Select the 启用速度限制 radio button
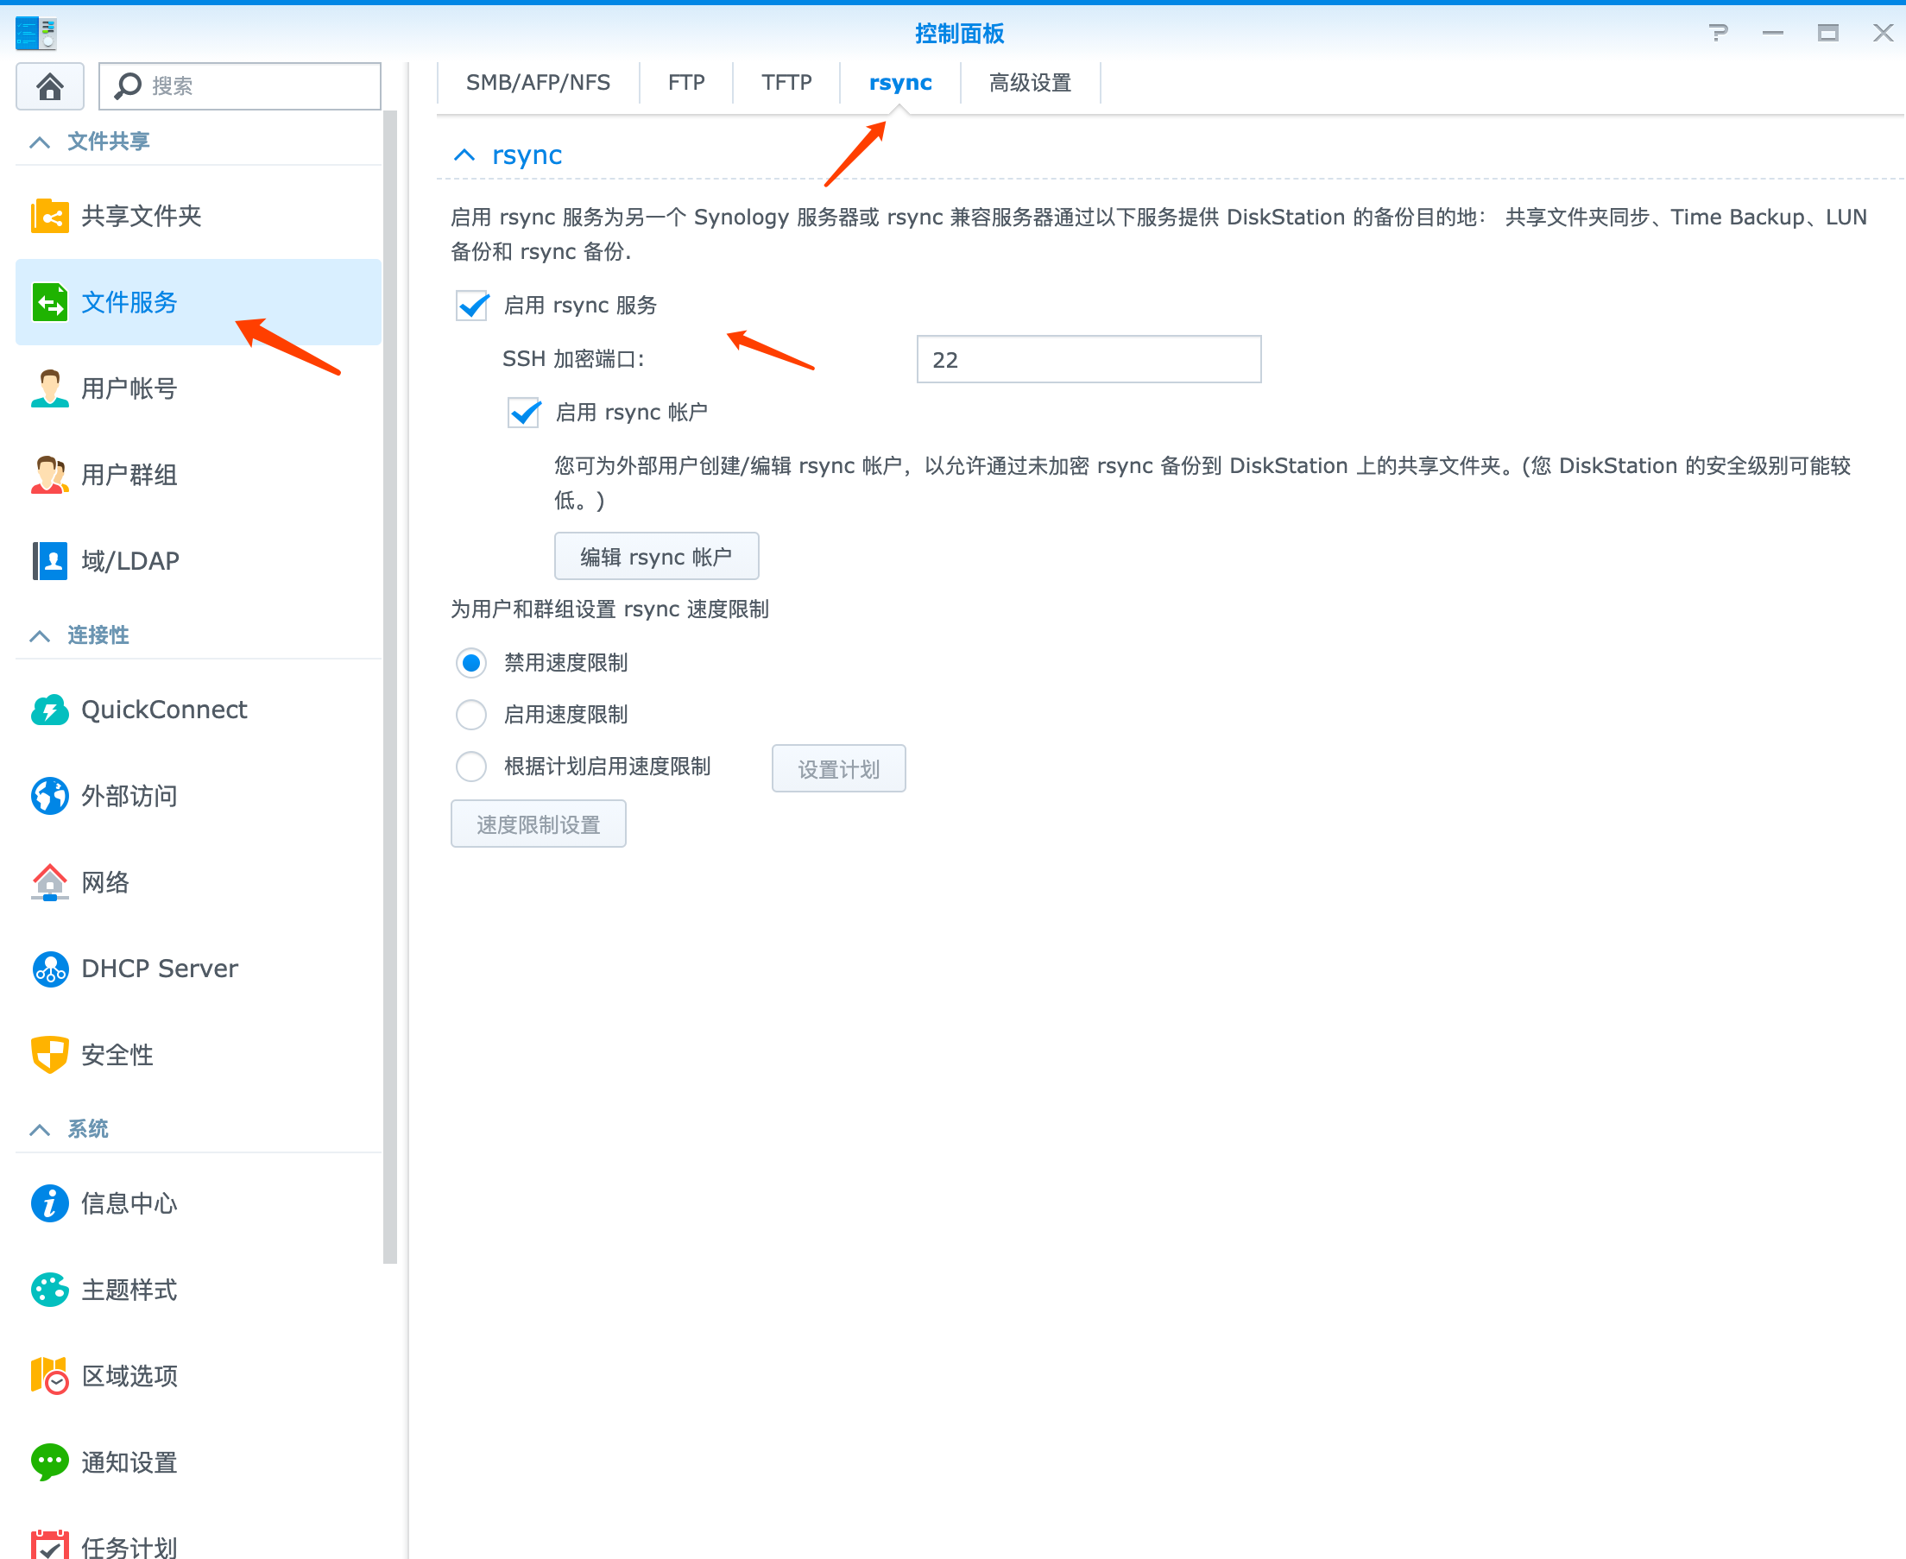This screenshot has height=1559, width=1906. pyautogui.click(x=470, y=714)
